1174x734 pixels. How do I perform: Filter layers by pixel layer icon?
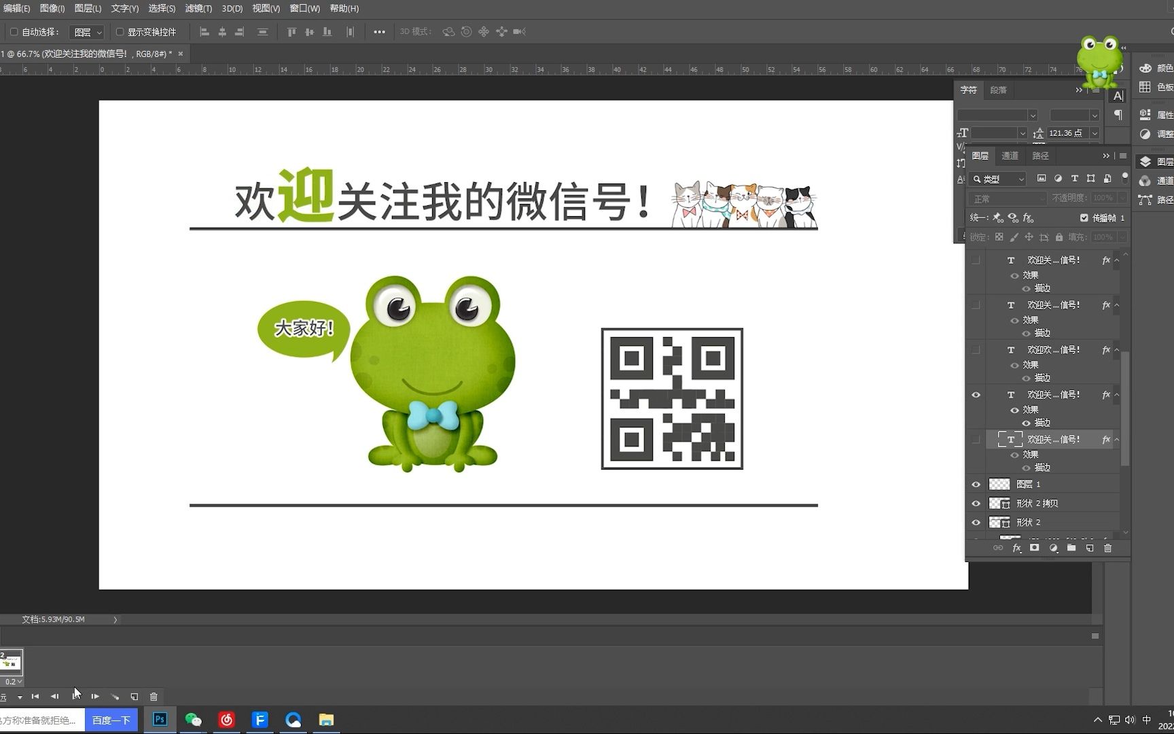[1042, 179]
